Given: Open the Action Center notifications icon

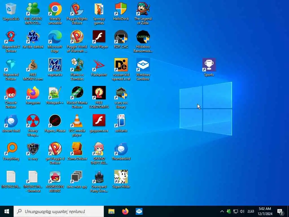Looking at the screenshot, I should pos(280,212).
